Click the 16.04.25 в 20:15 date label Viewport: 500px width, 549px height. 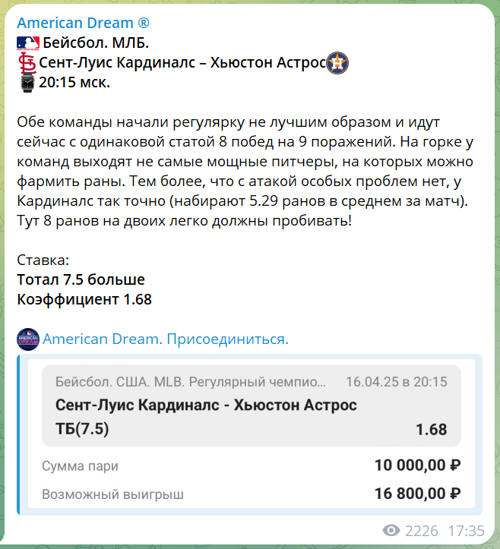(x=397, y=382)
